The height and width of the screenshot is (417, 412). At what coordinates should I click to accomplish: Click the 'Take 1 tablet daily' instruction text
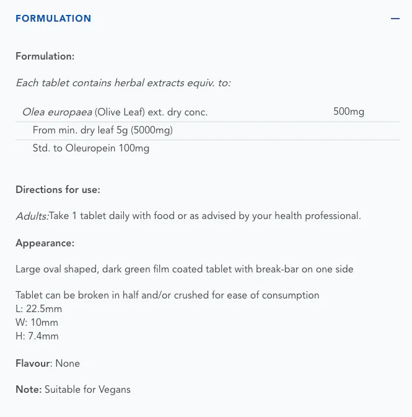click(x=205, y=216)
